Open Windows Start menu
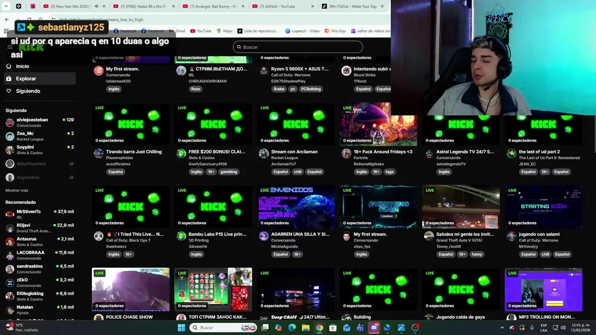 (181, 328)
